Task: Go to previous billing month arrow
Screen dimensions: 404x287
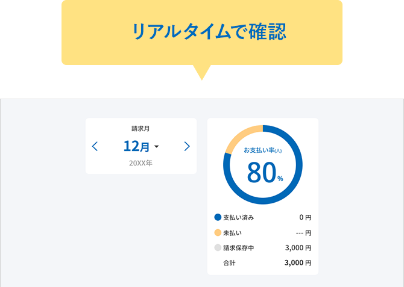Action: point(95,146)
